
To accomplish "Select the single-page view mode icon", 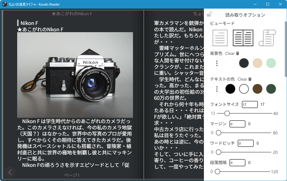I will 220,38.
